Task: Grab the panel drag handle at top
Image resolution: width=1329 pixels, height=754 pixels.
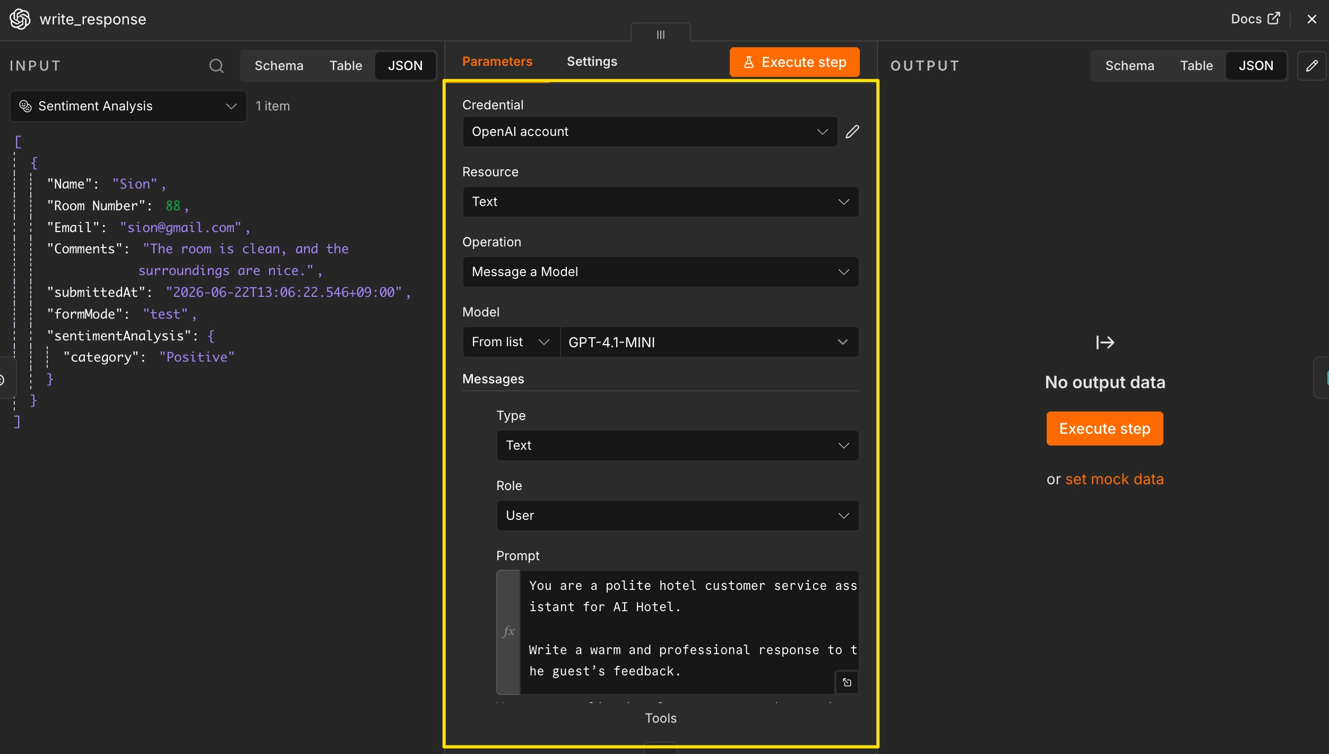Action: click(661, 35)
